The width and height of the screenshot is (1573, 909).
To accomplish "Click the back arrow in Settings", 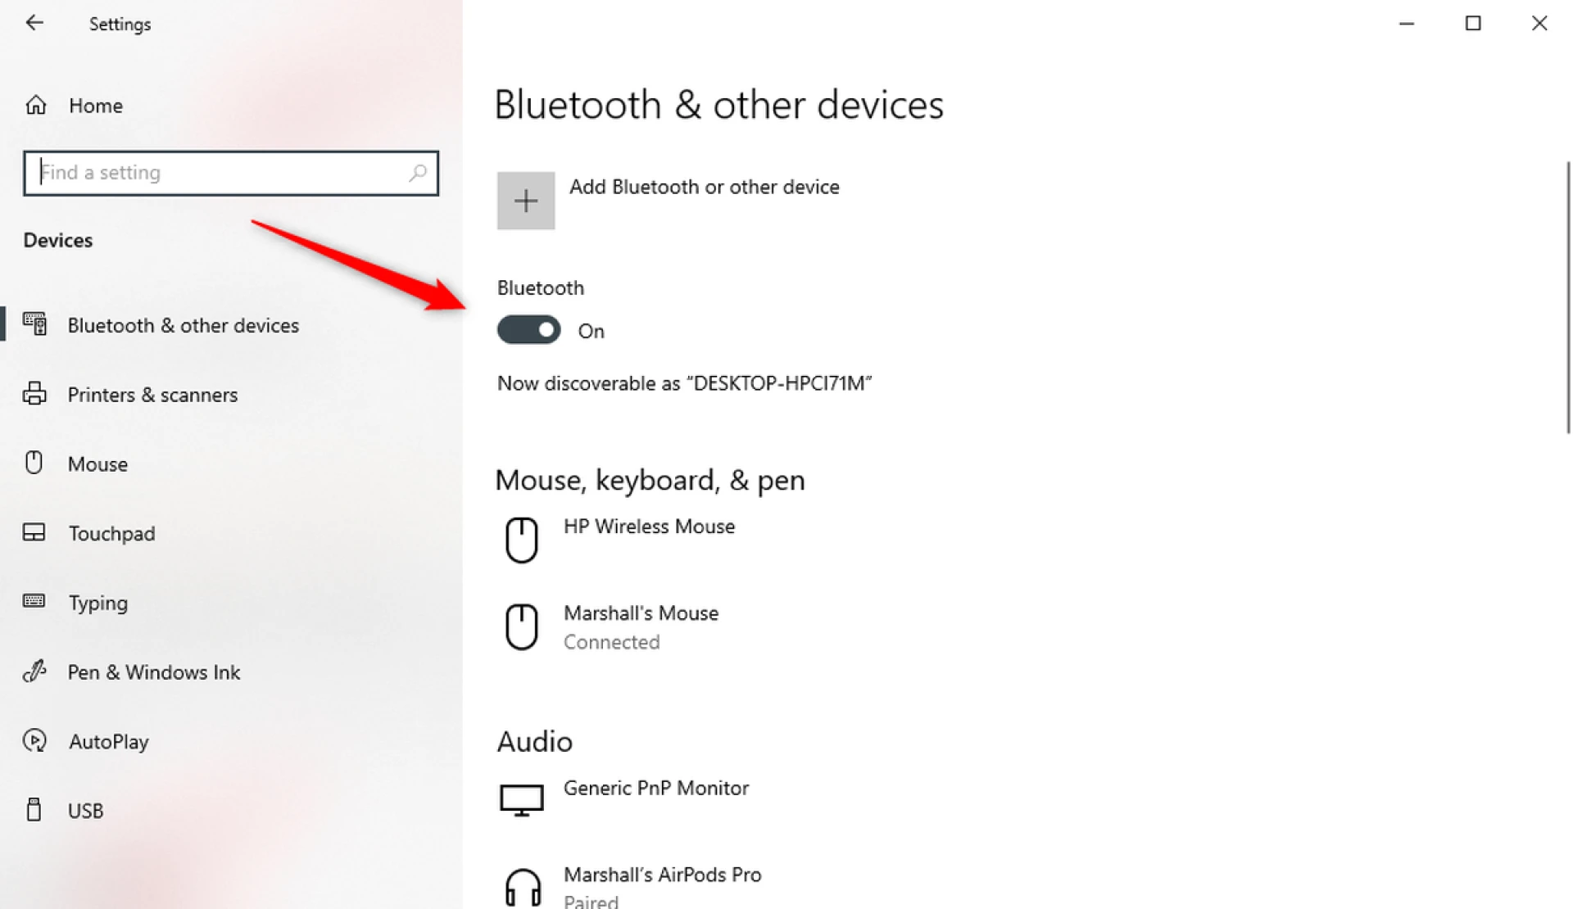I will (34, 23).
